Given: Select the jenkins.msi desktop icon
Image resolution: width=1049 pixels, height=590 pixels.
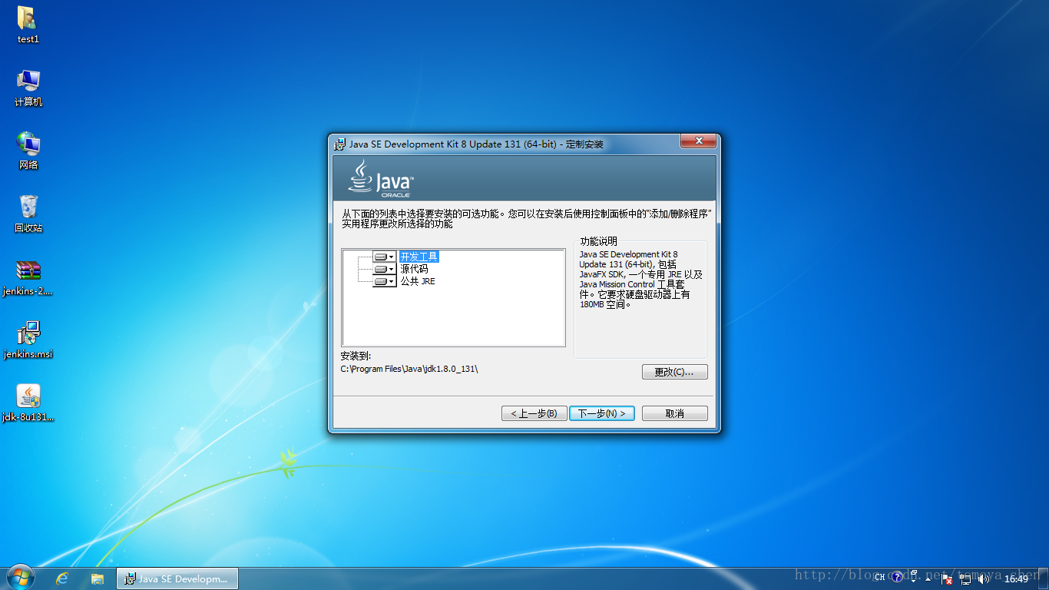Looking at the screenshot, I should click(28, 340).
